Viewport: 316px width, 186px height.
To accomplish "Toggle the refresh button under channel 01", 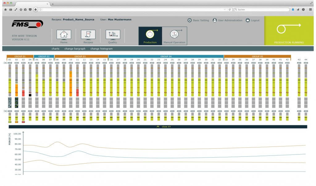I will [10, 99].
